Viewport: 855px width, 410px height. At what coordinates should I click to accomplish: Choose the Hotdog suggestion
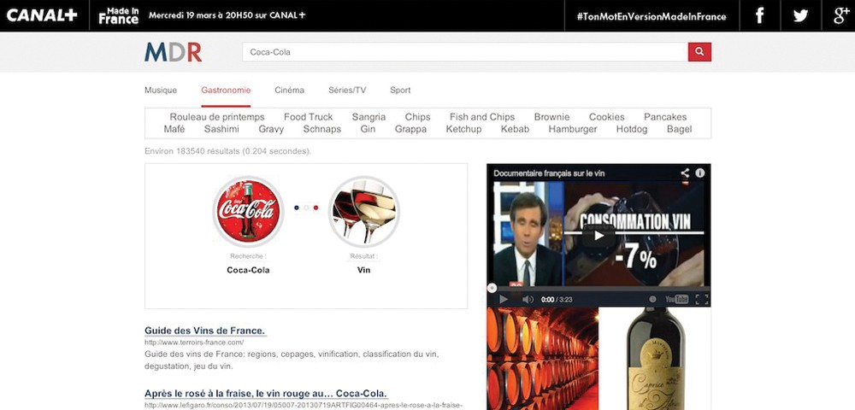point(632,130)
